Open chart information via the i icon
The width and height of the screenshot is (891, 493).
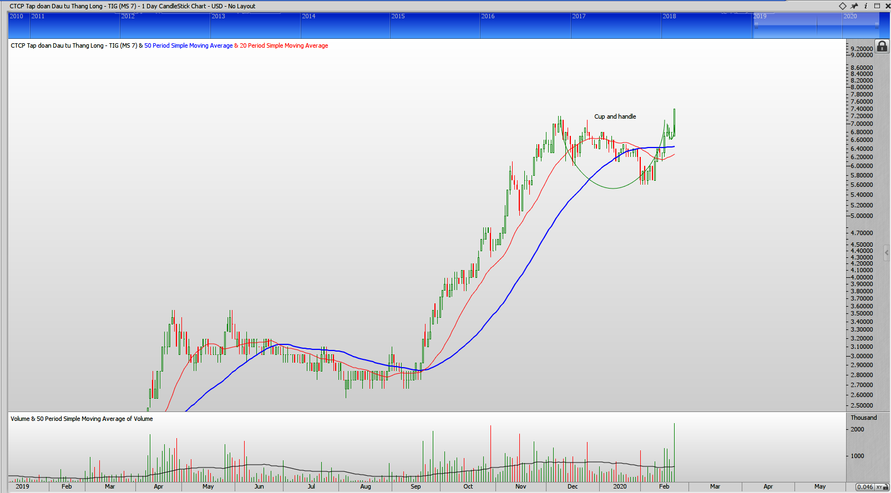point(865,6)
